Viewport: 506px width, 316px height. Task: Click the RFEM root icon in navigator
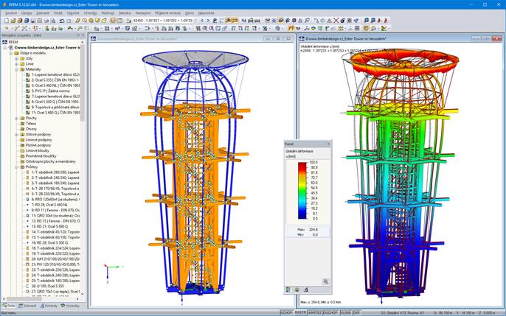coord(5,42)
